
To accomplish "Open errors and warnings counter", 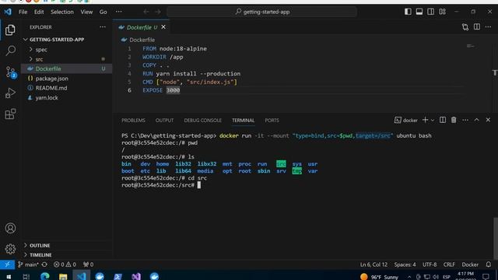I will point(65,264).
